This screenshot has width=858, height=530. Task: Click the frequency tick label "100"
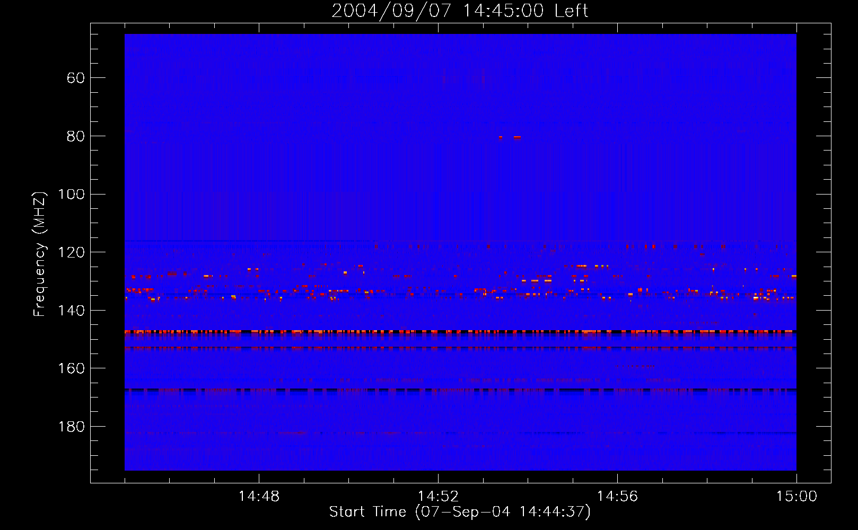pyautogui.click(x=72, y=195)
